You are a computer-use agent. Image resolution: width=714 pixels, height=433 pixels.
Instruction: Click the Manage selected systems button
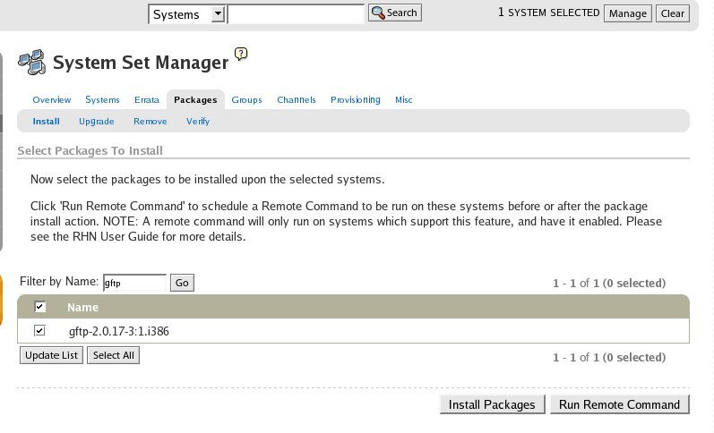(627, 13)
